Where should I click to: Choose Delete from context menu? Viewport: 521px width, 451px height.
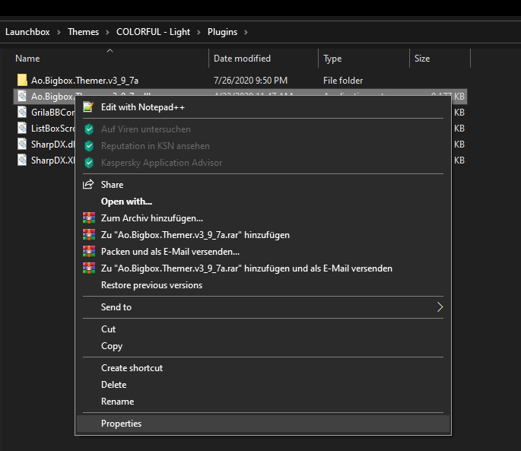pyautogui.click(x=263, y=385)
